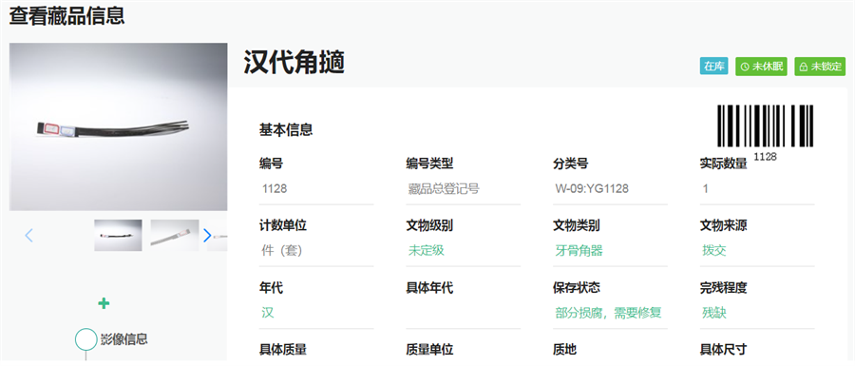
Task: Click the 文物级别 label
Action: [429, 226]
